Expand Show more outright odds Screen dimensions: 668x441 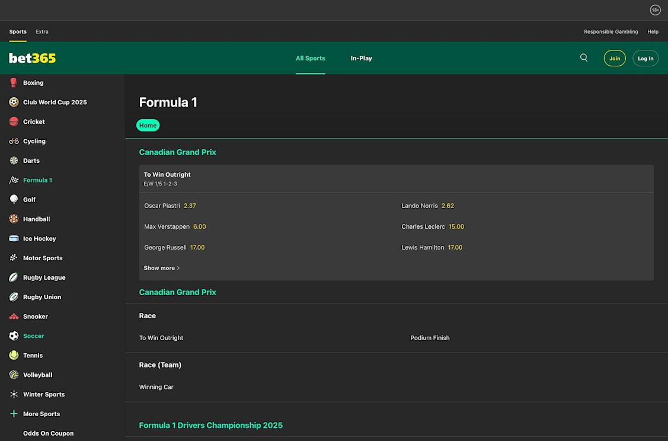(162, 268)
